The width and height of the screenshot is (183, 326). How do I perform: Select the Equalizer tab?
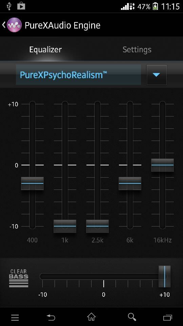[x=45, y=50]
